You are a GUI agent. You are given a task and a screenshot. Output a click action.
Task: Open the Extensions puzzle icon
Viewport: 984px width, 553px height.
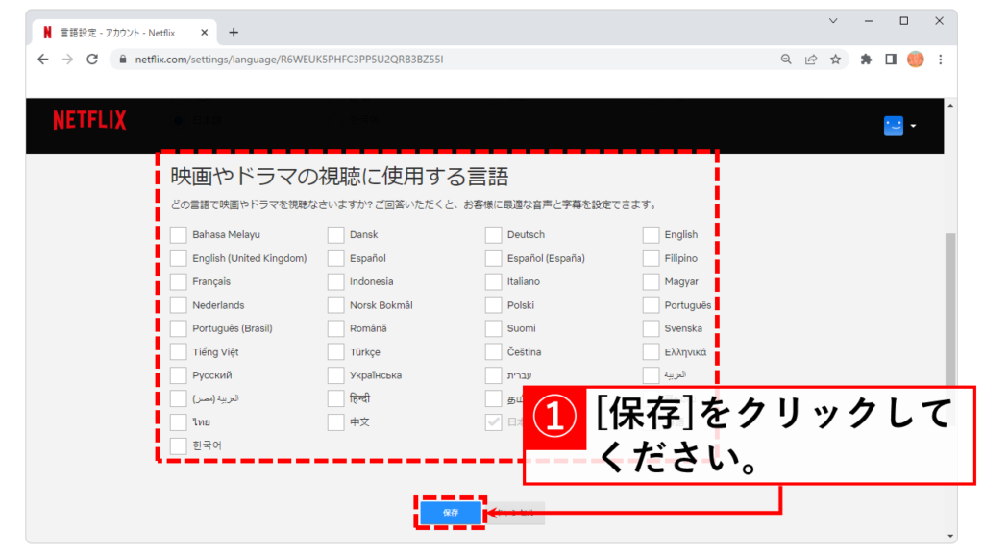click(866, 60)
